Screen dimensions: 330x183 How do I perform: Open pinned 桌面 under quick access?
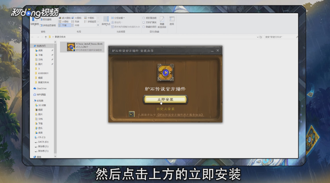click(x=40, y=50)
